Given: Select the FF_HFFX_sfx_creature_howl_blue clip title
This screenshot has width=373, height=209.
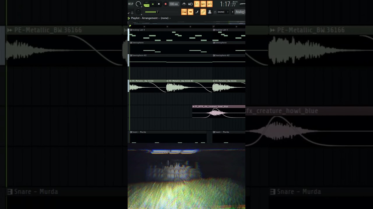Looking at the screenshot, I should (211, 107).
